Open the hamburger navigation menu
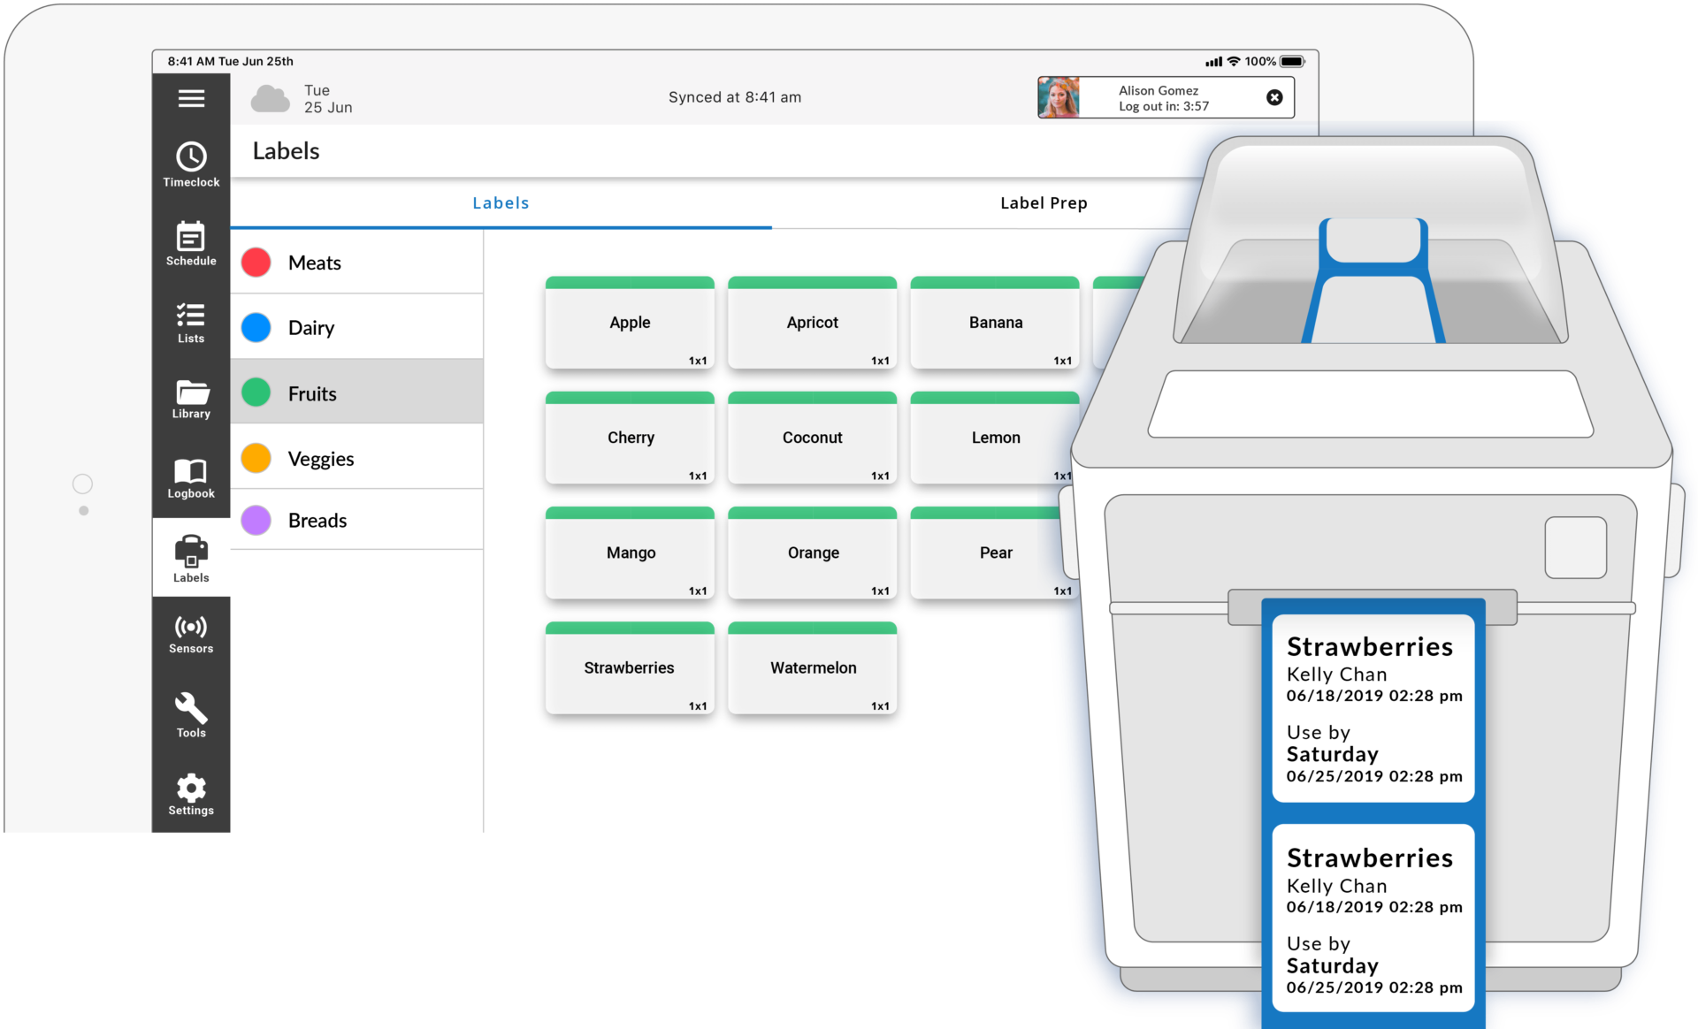The height and width of the screenshot is (1029, 1698). [191, 98]
